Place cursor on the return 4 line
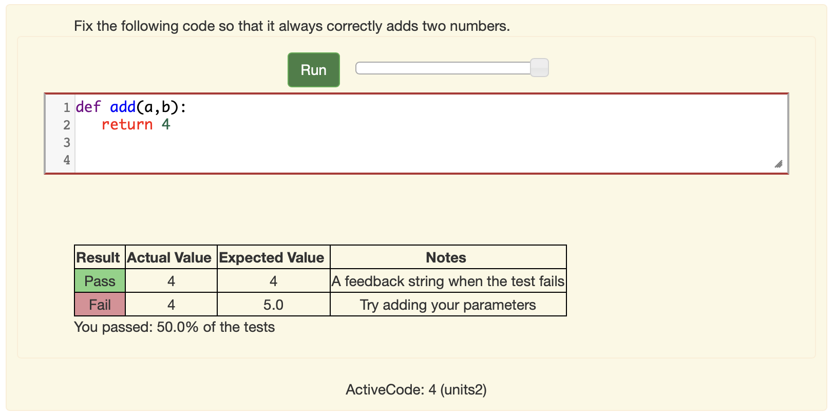This screenshot has width=834, height=413. pos(431,124)
